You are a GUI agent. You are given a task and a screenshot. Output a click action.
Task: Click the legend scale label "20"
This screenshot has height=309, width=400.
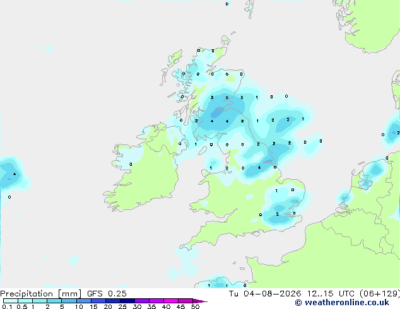pyautogui.click(x=108, y=306)
